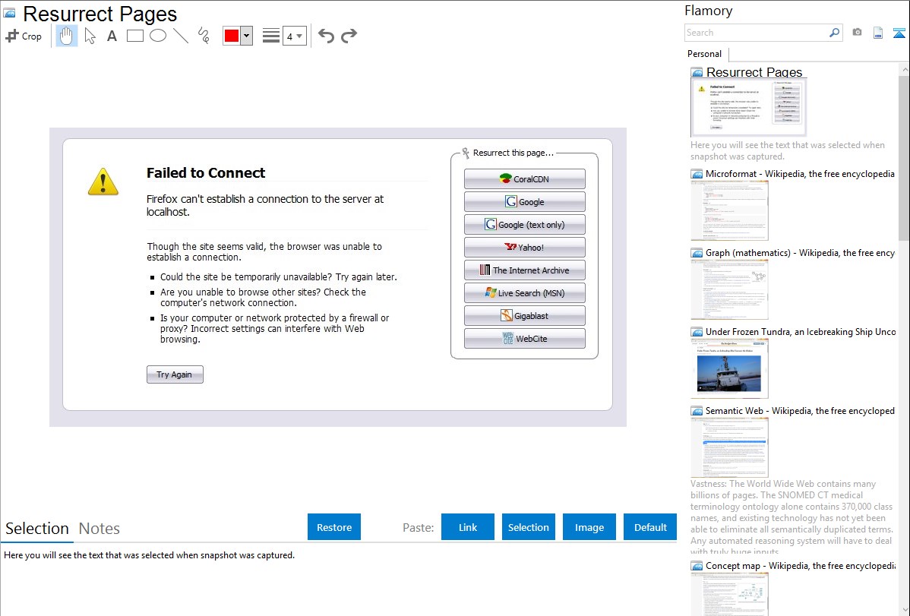The image size is (910, 616).
Task: Open the color picker dropdown arrow
Action: 246,36
